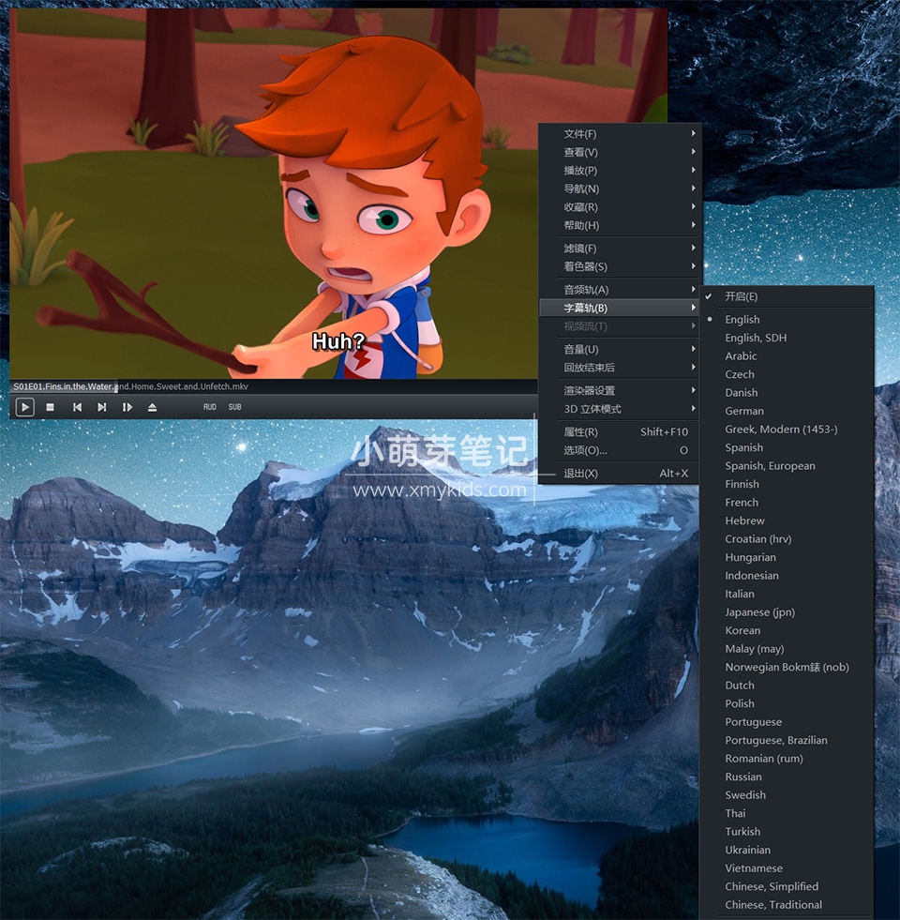Click the seek bar showing the filename
Viewport: 900px width, 920px height.
281,386
